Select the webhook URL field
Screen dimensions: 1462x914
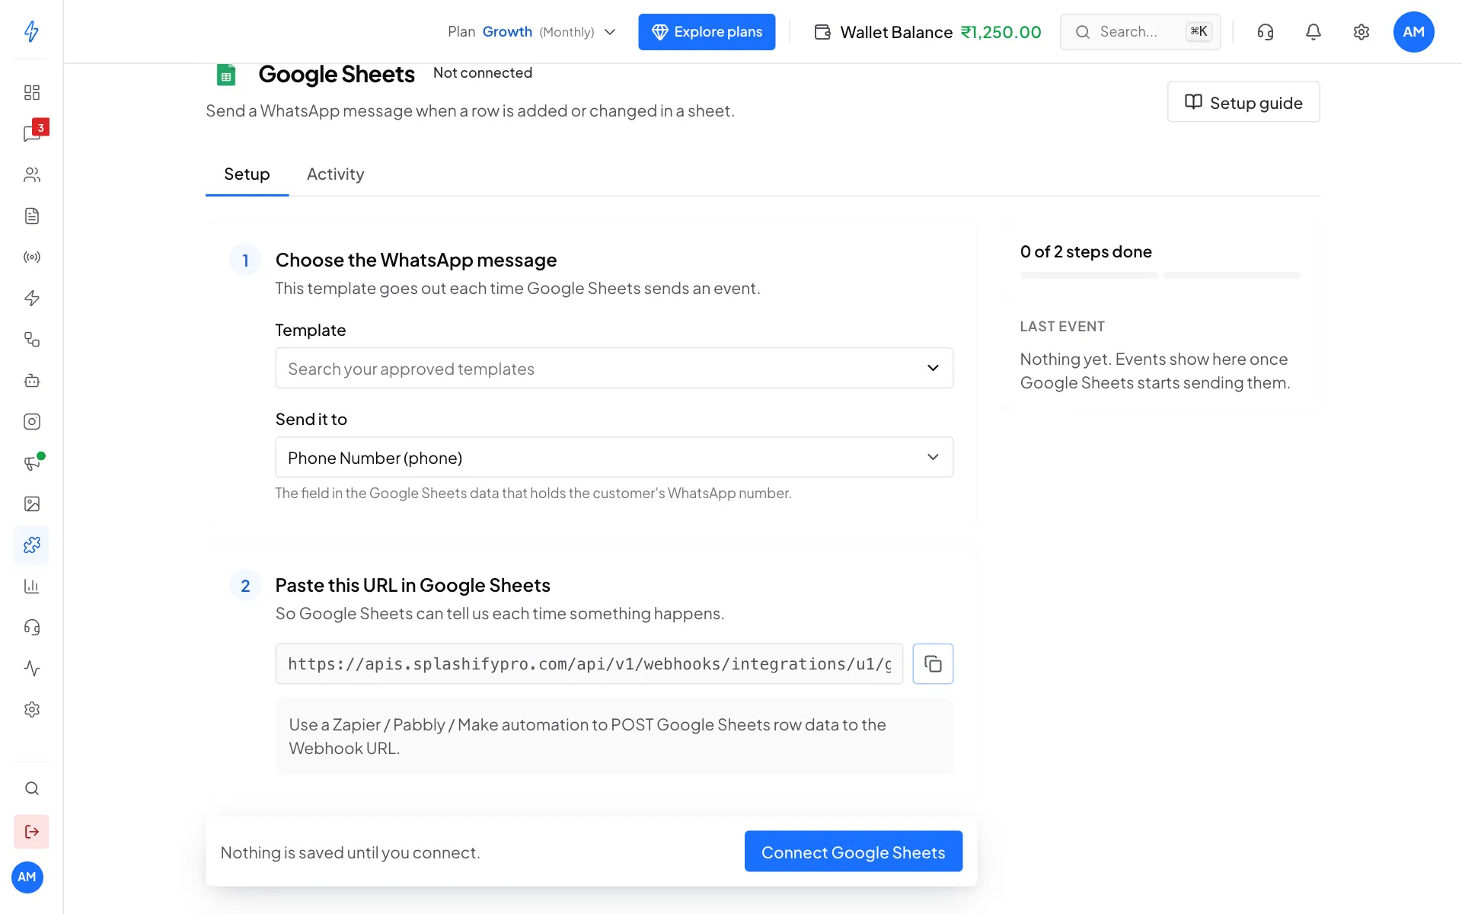coord(589,664)
